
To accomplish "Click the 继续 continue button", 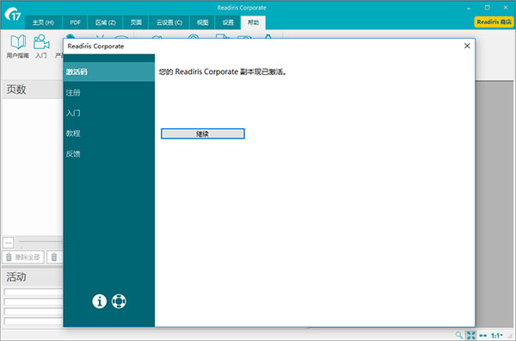I will coord(203,133).
